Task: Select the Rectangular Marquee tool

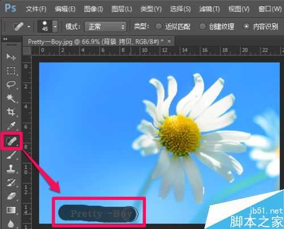Action: tap(11, 70)
